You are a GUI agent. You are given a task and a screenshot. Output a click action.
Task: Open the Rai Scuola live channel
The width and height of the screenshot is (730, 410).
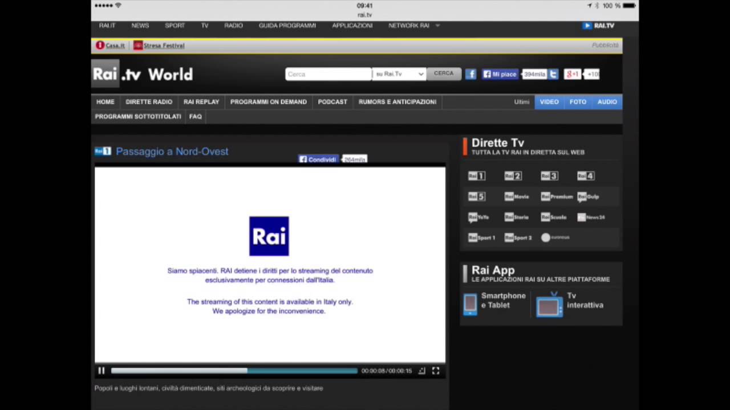click(x=554, y=217)
